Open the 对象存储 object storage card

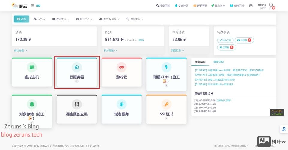(32, 111)
